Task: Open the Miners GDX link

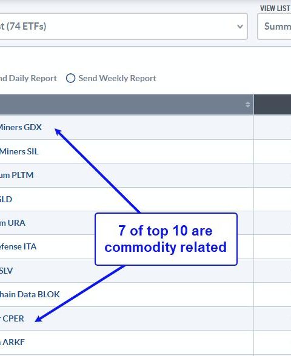Action: pyautogui.click(x=21, y=127)
